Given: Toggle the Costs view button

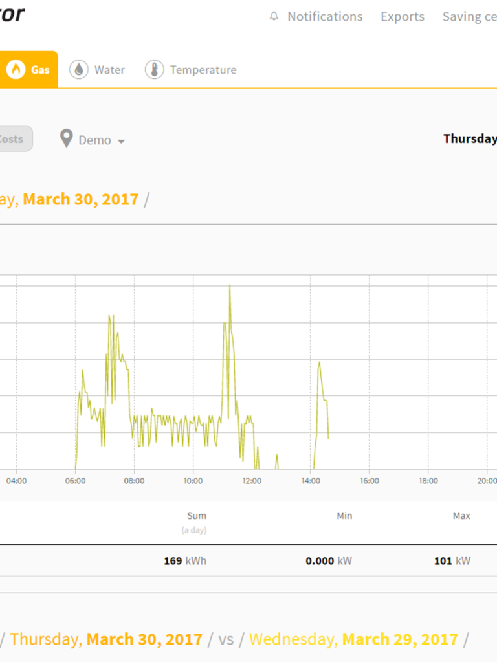Looking at the screenshot, I should click(x=12, y=138).
